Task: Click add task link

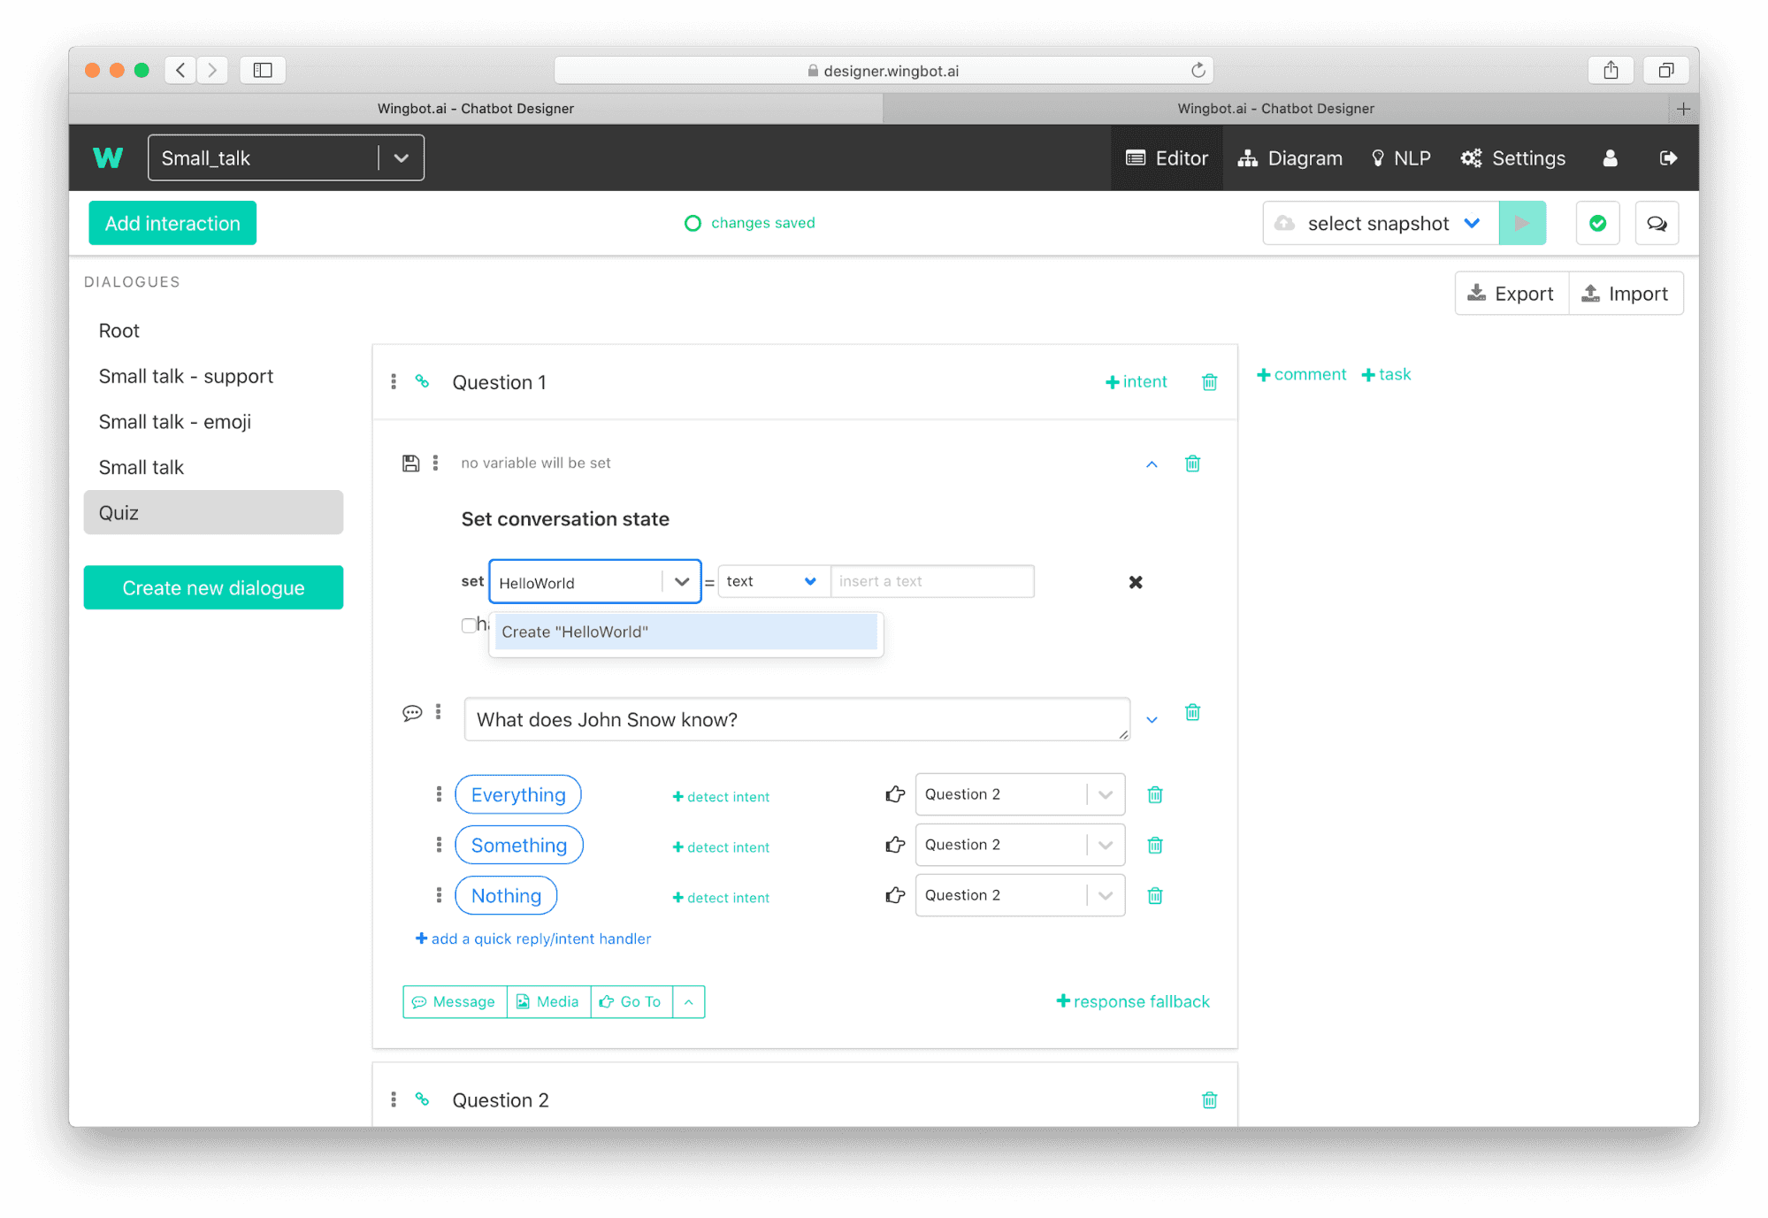Action: coord(1386,374)
